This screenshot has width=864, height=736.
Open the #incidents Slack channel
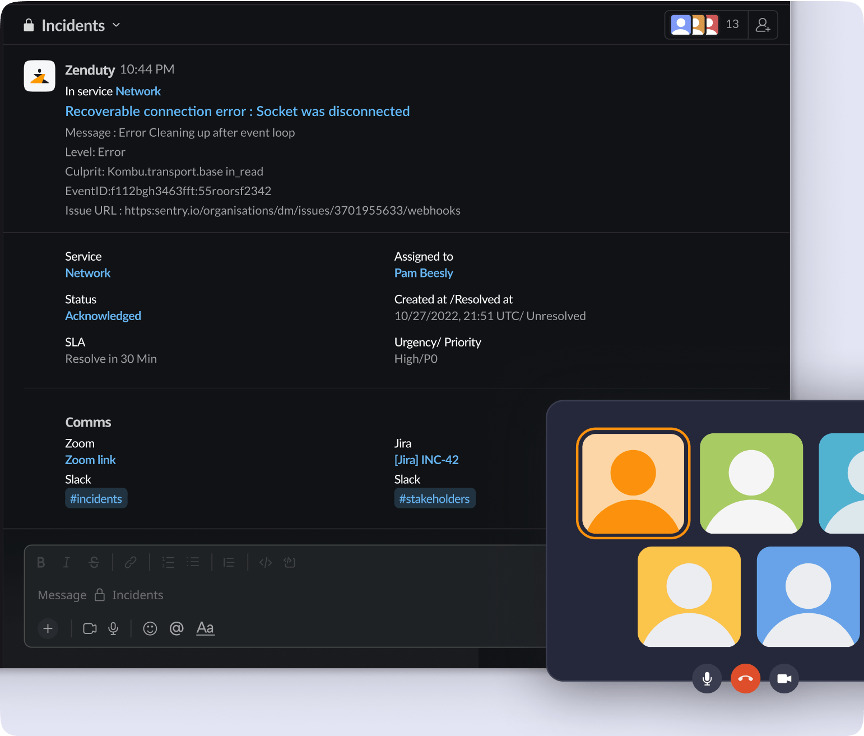[96, 498]
